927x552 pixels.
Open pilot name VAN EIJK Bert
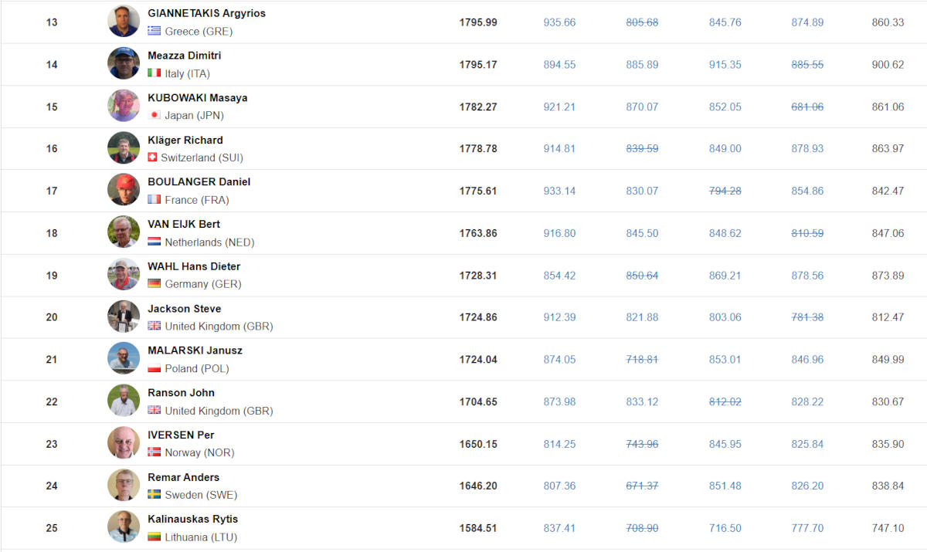tap(184, 224)
